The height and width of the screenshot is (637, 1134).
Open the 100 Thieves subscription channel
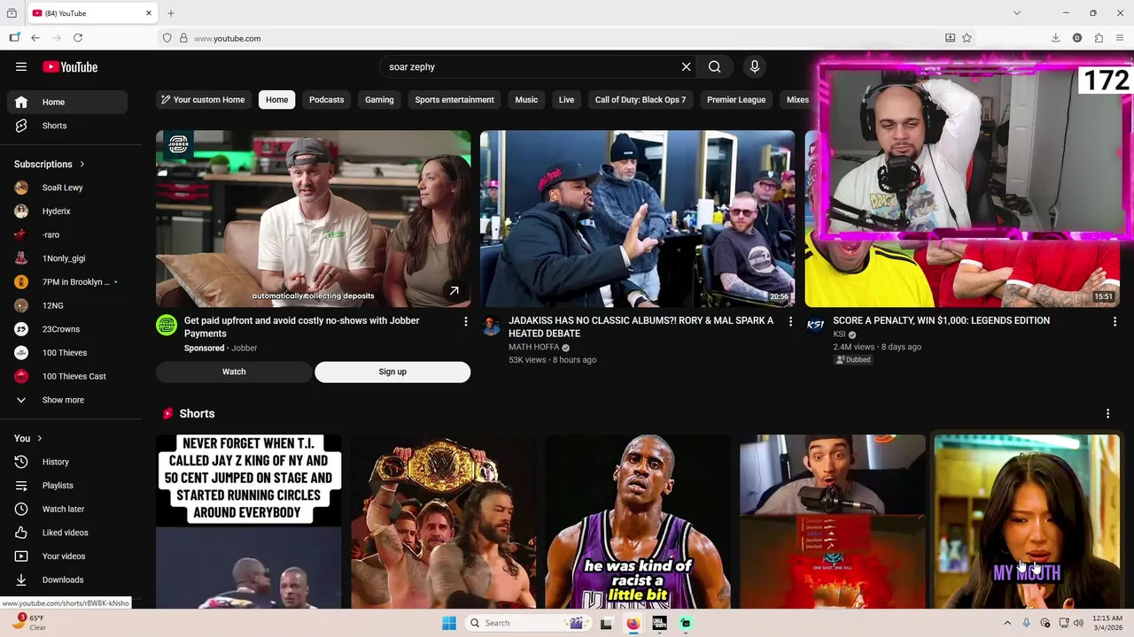click(67, 353)
